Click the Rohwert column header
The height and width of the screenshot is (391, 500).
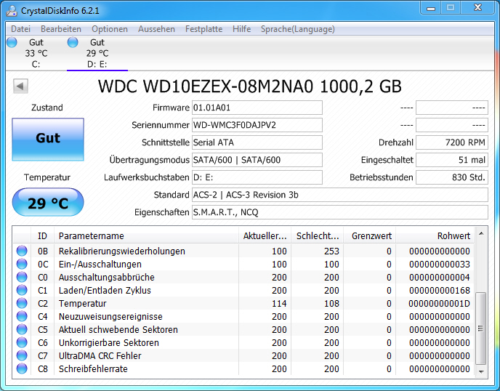435,236
